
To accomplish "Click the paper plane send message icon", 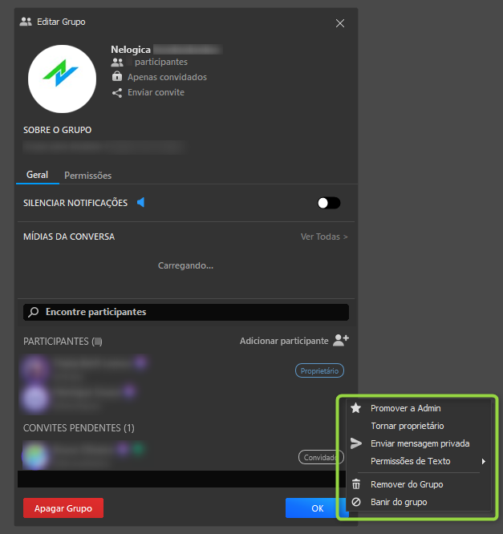I will click(x=355, y=443).
